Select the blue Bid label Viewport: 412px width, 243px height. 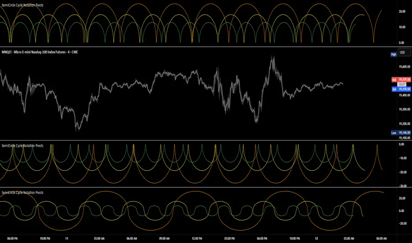tap(393, 89)
